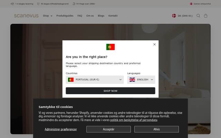Screen dimensions: 221x138
Task: Click the scanovus logo
Action: (26, 16)
